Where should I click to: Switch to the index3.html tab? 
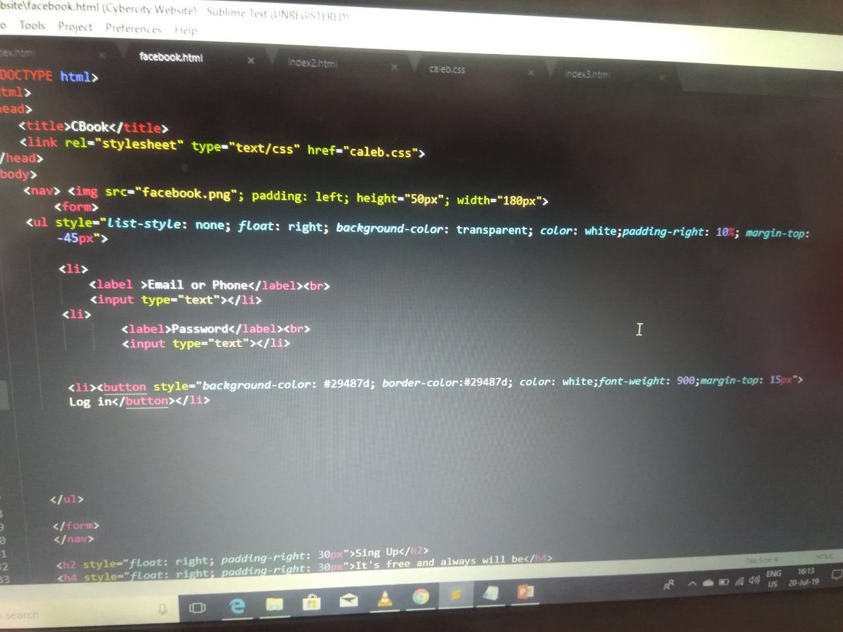587,74
